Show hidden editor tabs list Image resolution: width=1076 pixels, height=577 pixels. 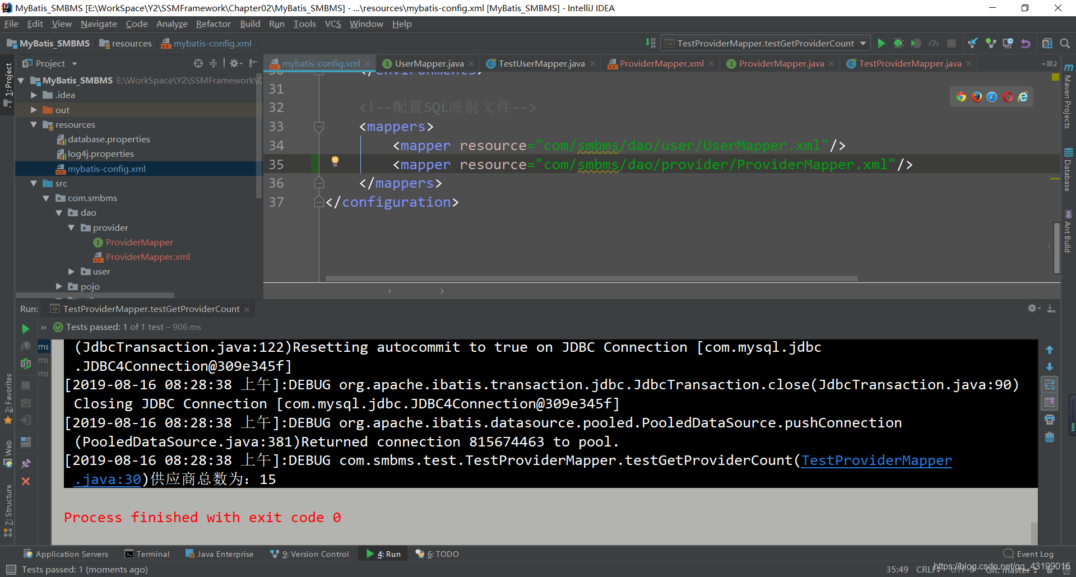coord(1050,63)
